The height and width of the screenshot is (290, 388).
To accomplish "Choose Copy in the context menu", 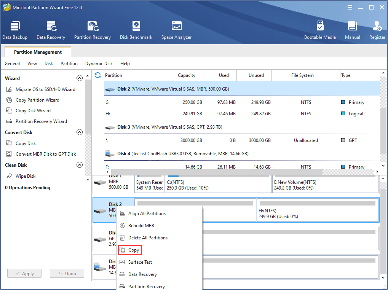I will pos(160,250).
